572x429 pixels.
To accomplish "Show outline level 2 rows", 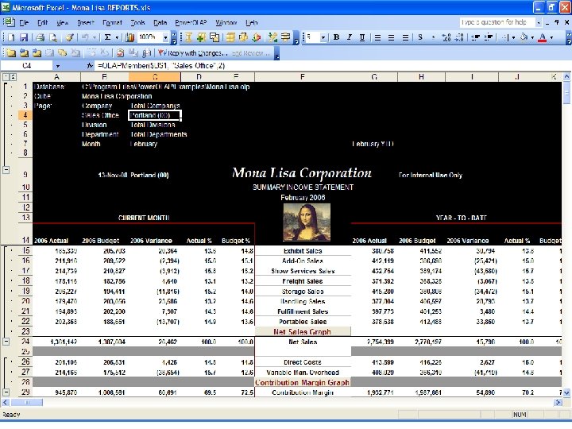I will click(13, 77).
